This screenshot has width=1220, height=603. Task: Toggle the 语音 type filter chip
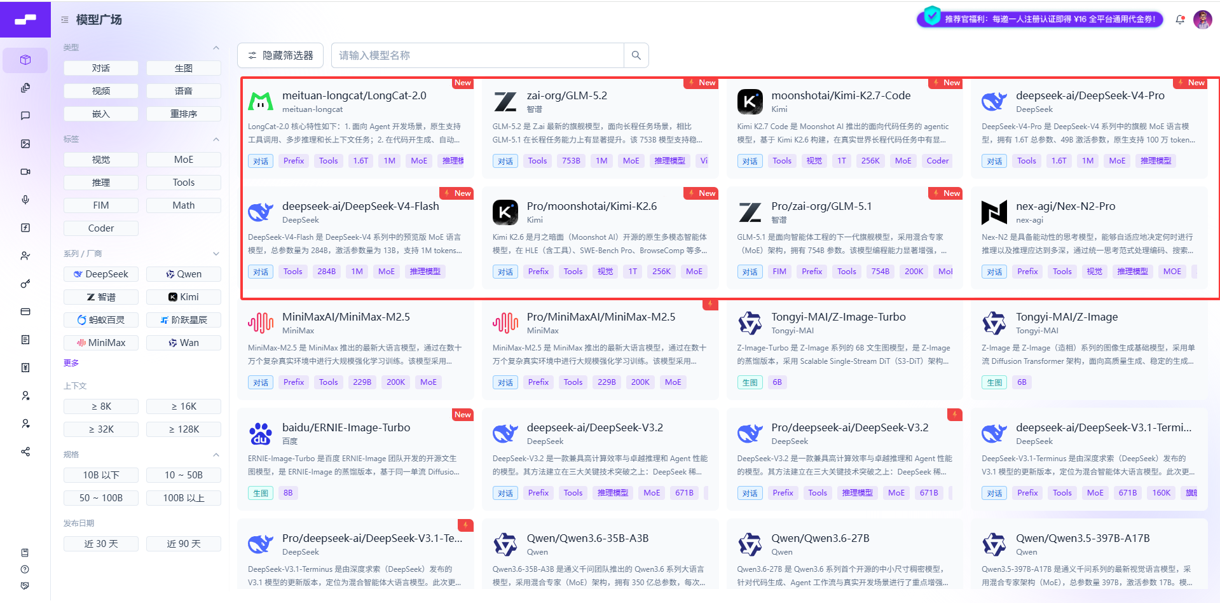(x=184, y=91)
